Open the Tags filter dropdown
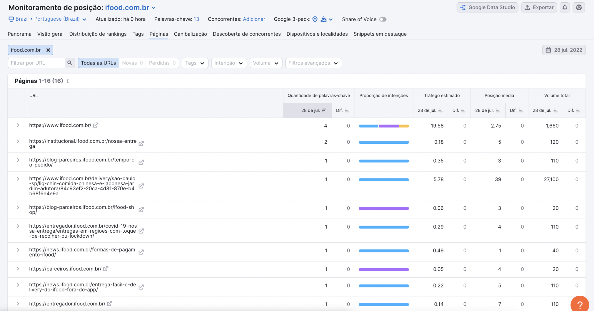594x311 pixels. point(195,63)
